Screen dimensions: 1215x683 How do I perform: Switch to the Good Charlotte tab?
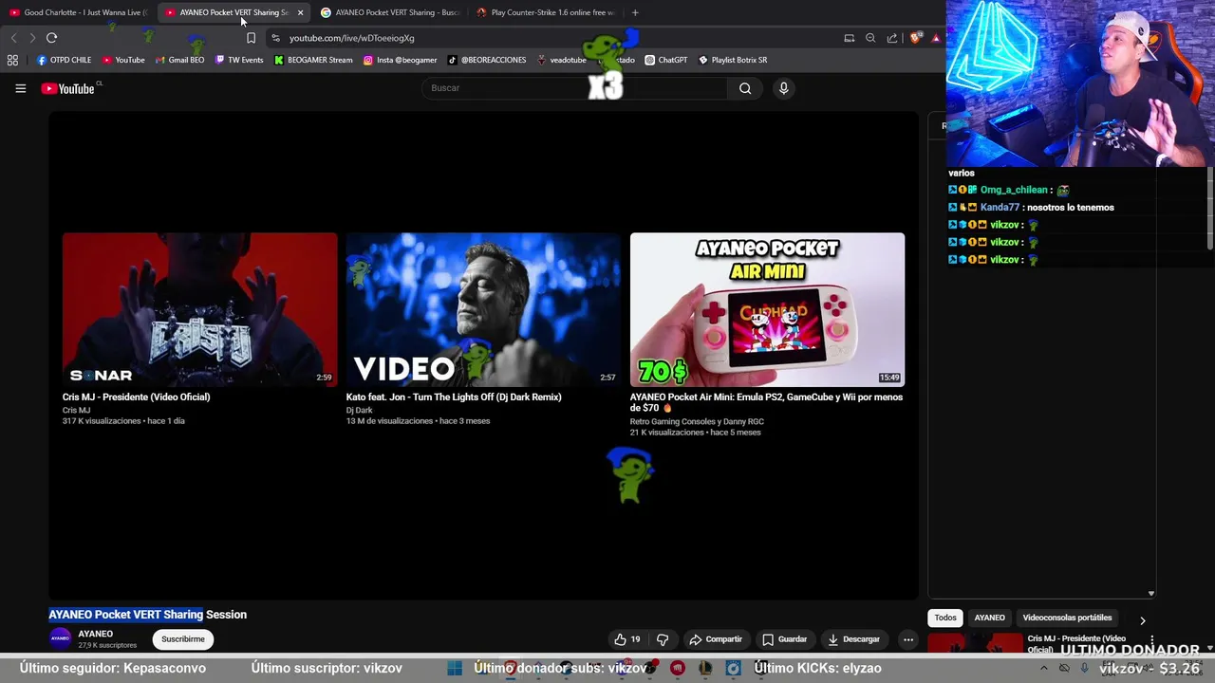[x=78, y=12]
